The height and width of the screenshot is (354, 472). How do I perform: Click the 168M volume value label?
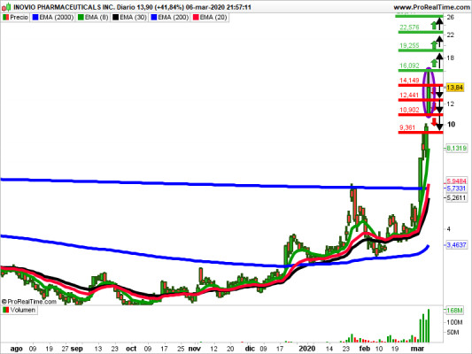[454, 310]
